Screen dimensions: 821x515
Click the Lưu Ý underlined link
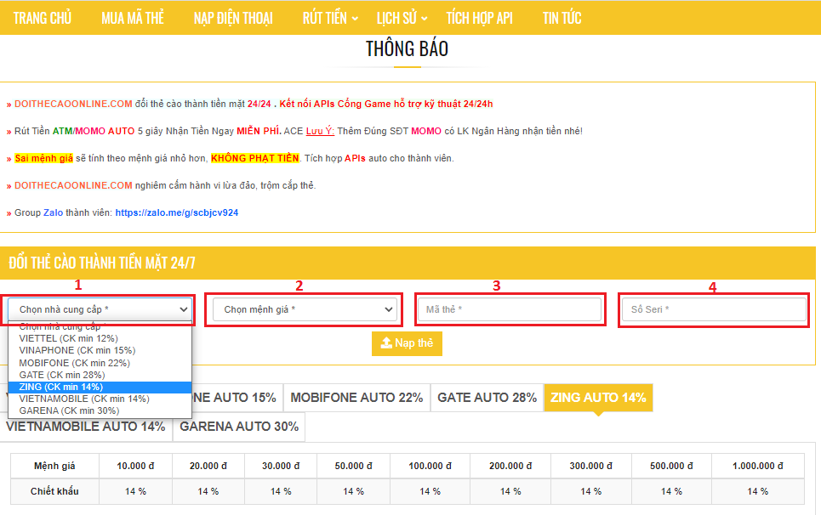[x=320, y=131]
